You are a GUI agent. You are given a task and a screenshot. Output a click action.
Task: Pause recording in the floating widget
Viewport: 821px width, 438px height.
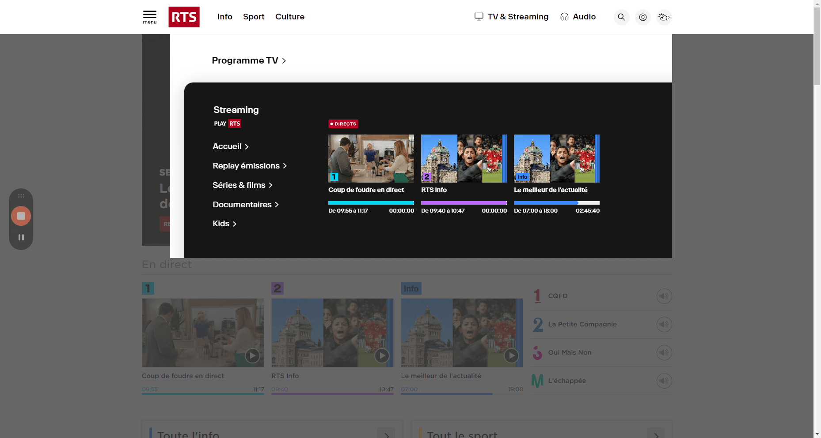click(21, 237)
